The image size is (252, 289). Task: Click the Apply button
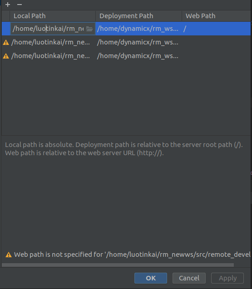[x=227, y=278]
